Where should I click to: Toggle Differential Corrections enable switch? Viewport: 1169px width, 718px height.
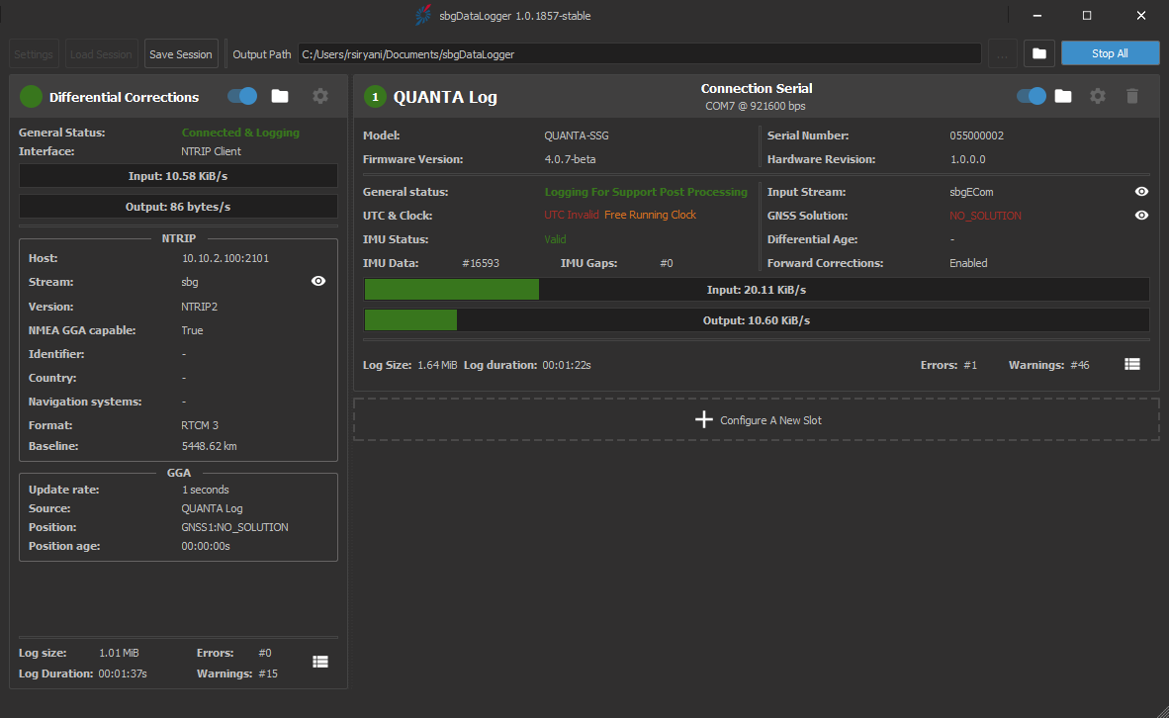242,96
